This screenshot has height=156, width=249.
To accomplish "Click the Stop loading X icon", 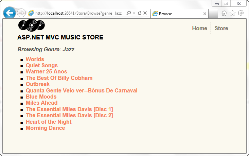I will [x=145, y=13].
